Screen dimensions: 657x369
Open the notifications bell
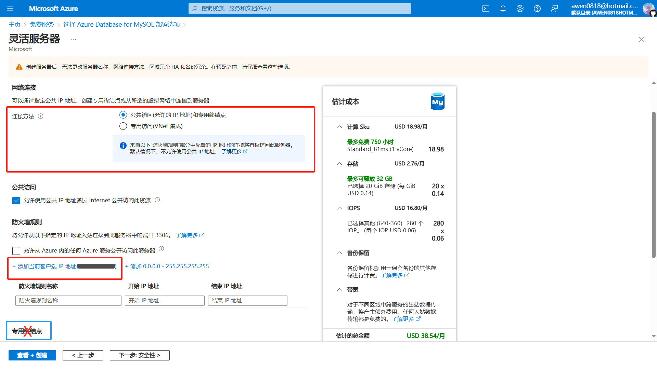point(503,9)
